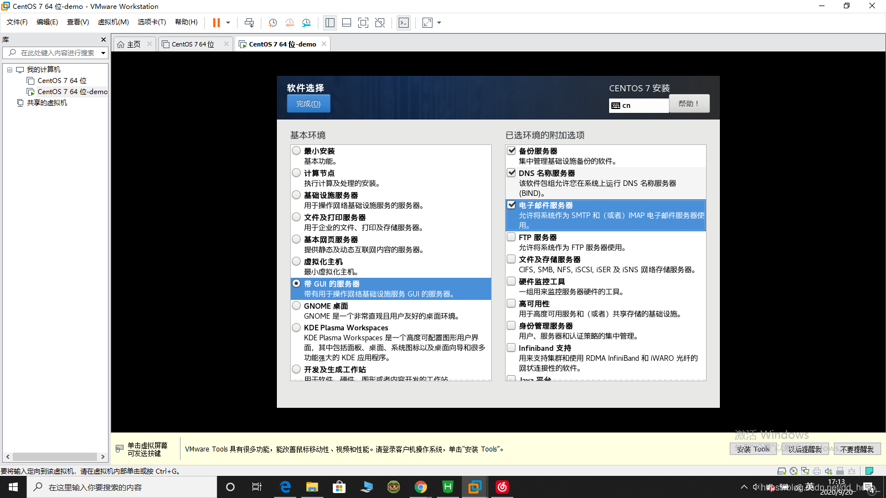Screen dimensions: 886x498
Task: Select the 虚拟化主机 radio button
Action: (x=296, y=261)
